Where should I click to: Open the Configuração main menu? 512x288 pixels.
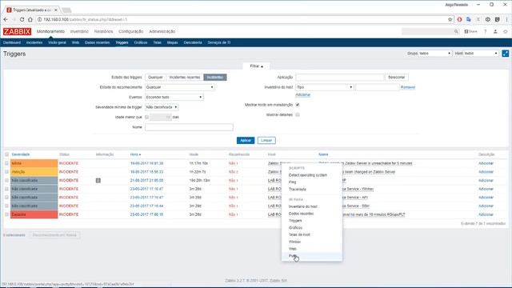click(131, 31)
